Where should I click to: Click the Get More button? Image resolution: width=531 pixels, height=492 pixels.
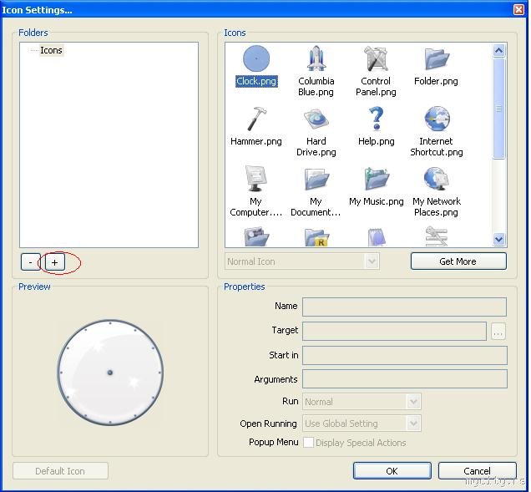coord(458,261)
